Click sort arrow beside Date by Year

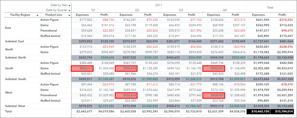click(69, 5)
